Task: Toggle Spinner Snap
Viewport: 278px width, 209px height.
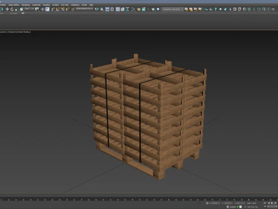Action: tap(68, 9)
